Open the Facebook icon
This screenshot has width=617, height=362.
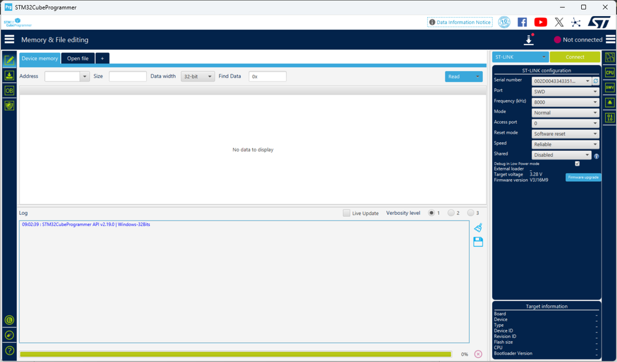[x=522, y=22]
